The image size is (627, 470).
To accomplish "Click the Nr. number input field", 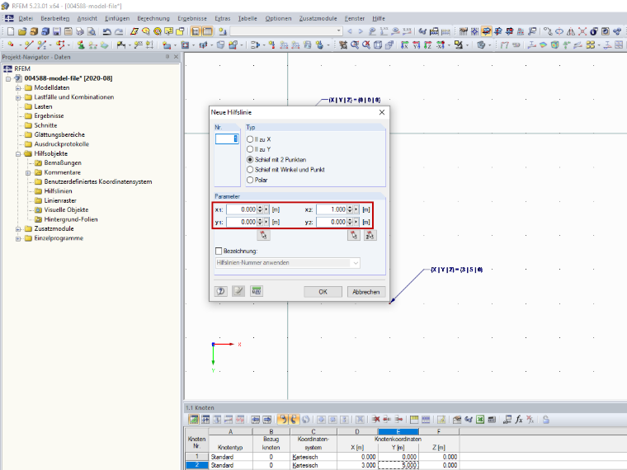I will (x=227, y=139).
